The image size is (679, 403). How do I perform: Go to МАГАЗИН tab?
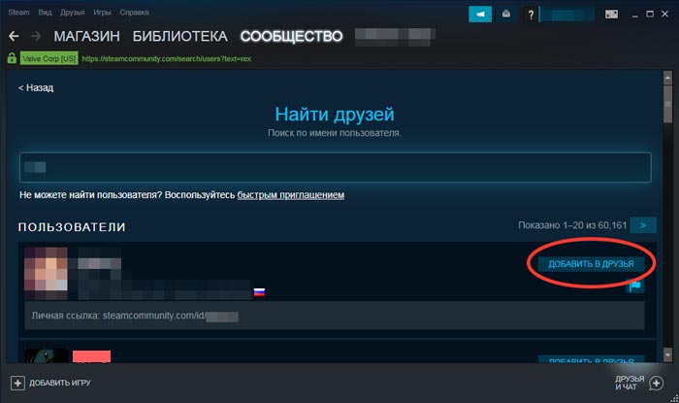(x=86, y=36)
